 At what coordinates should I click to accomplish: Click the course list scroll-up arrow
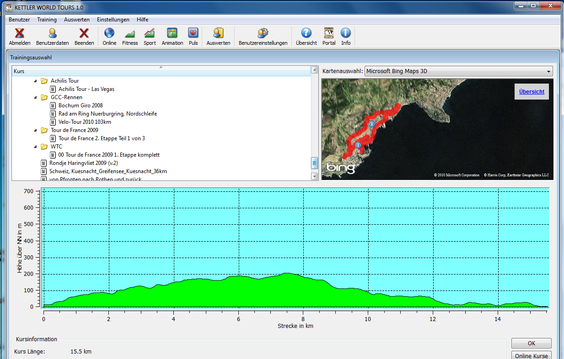click(x=314, y=70)
